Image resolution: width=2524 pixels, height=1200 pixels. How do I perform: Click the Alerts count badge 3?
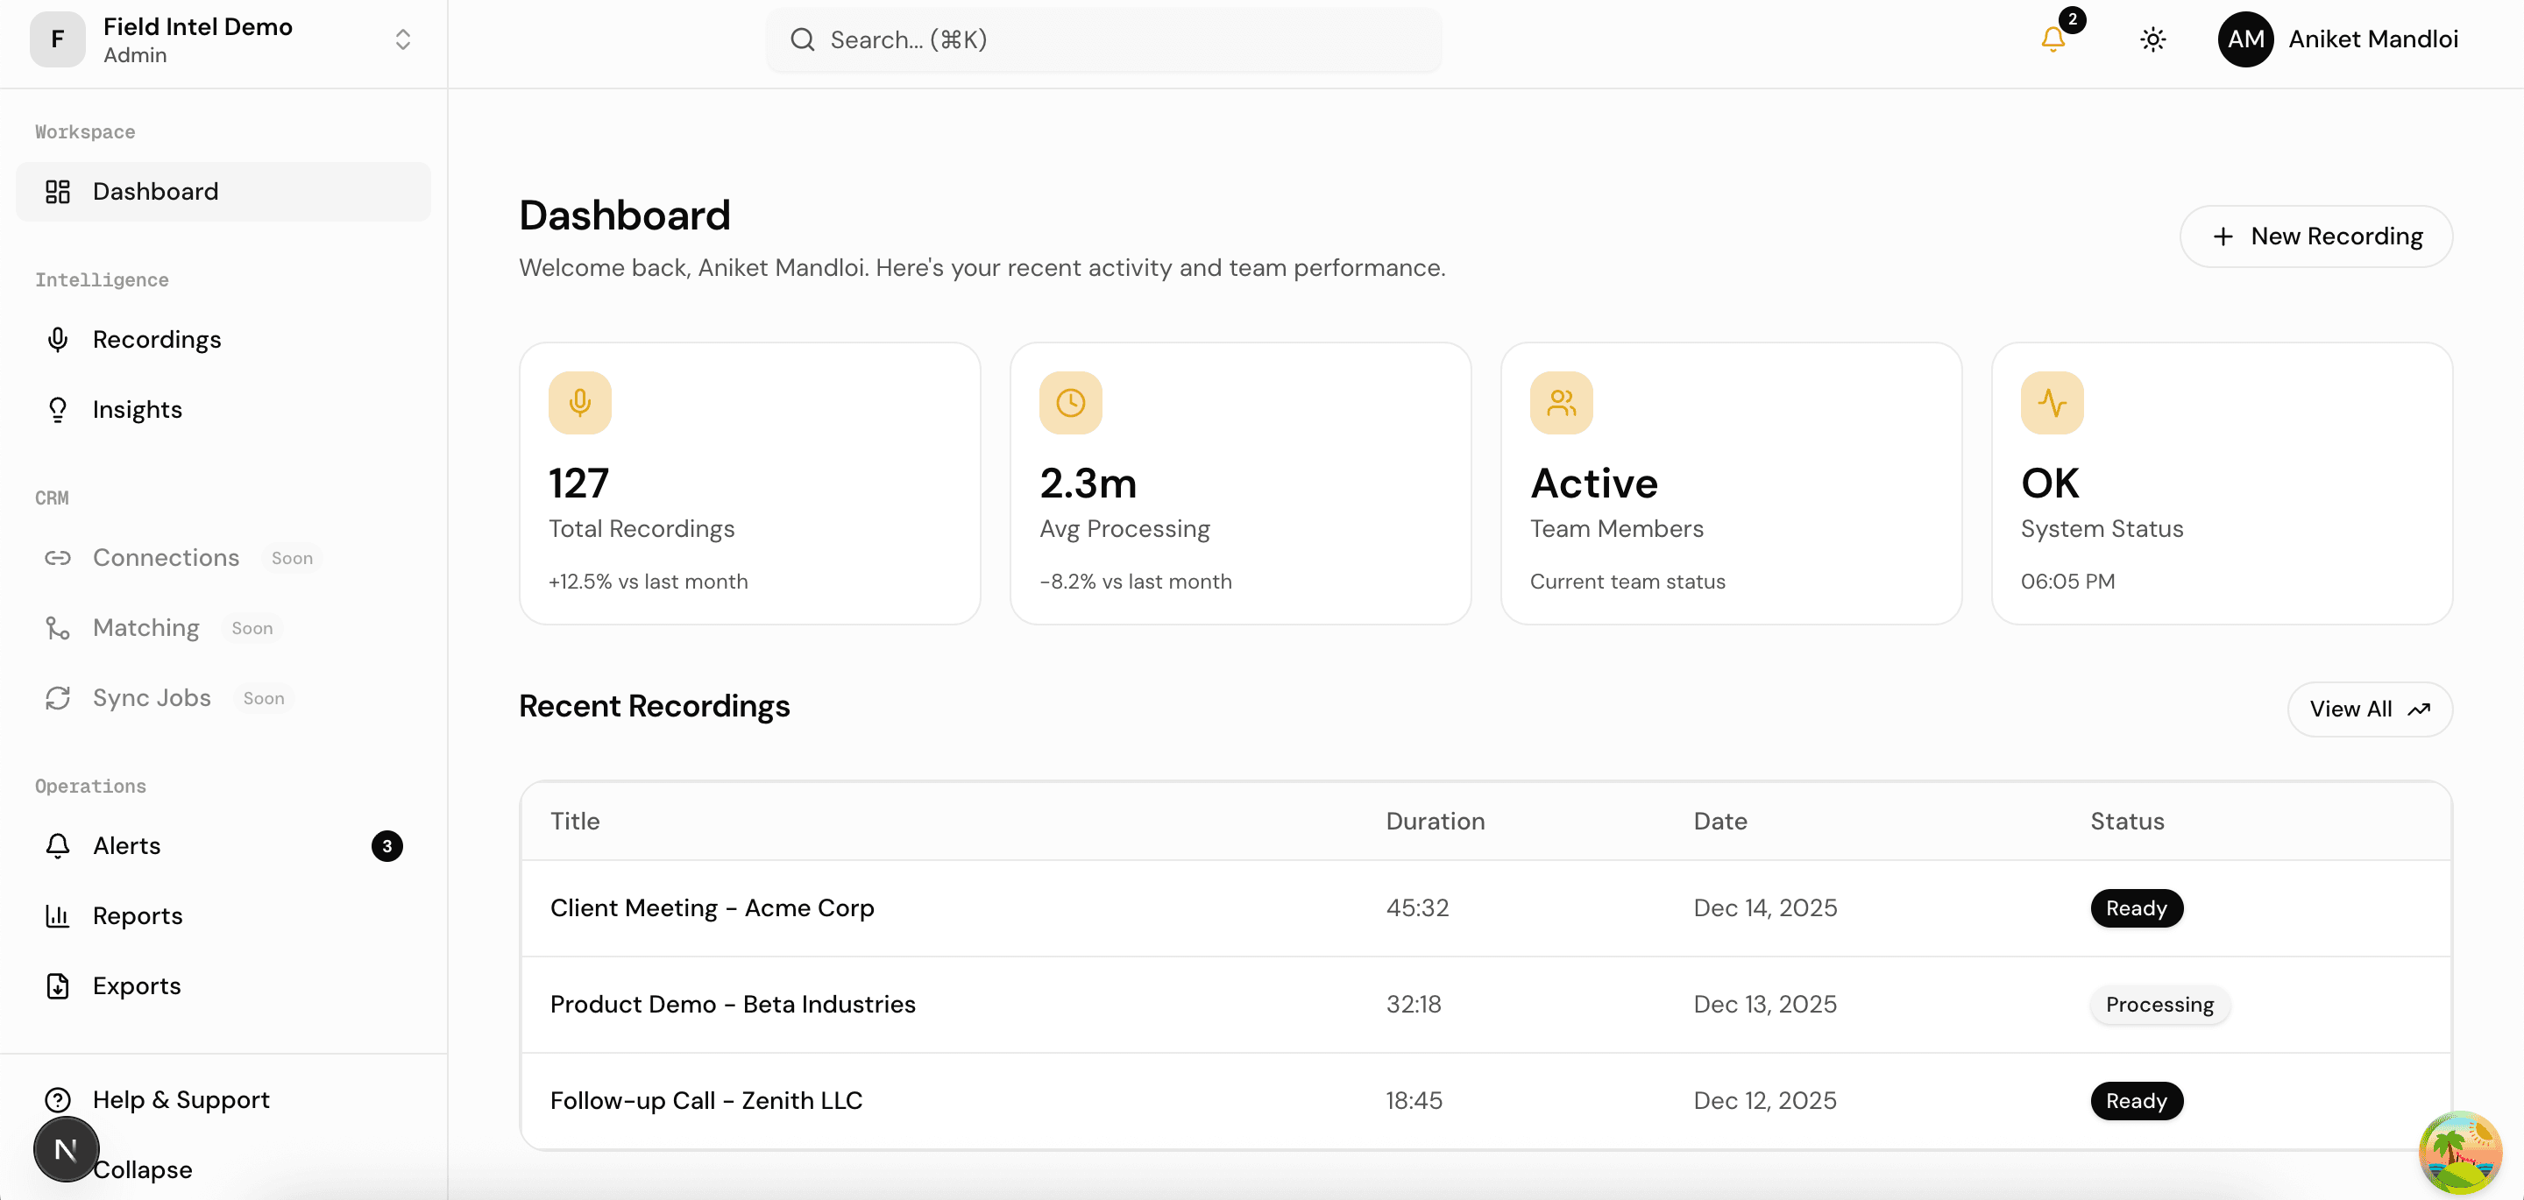pos(387,845)
